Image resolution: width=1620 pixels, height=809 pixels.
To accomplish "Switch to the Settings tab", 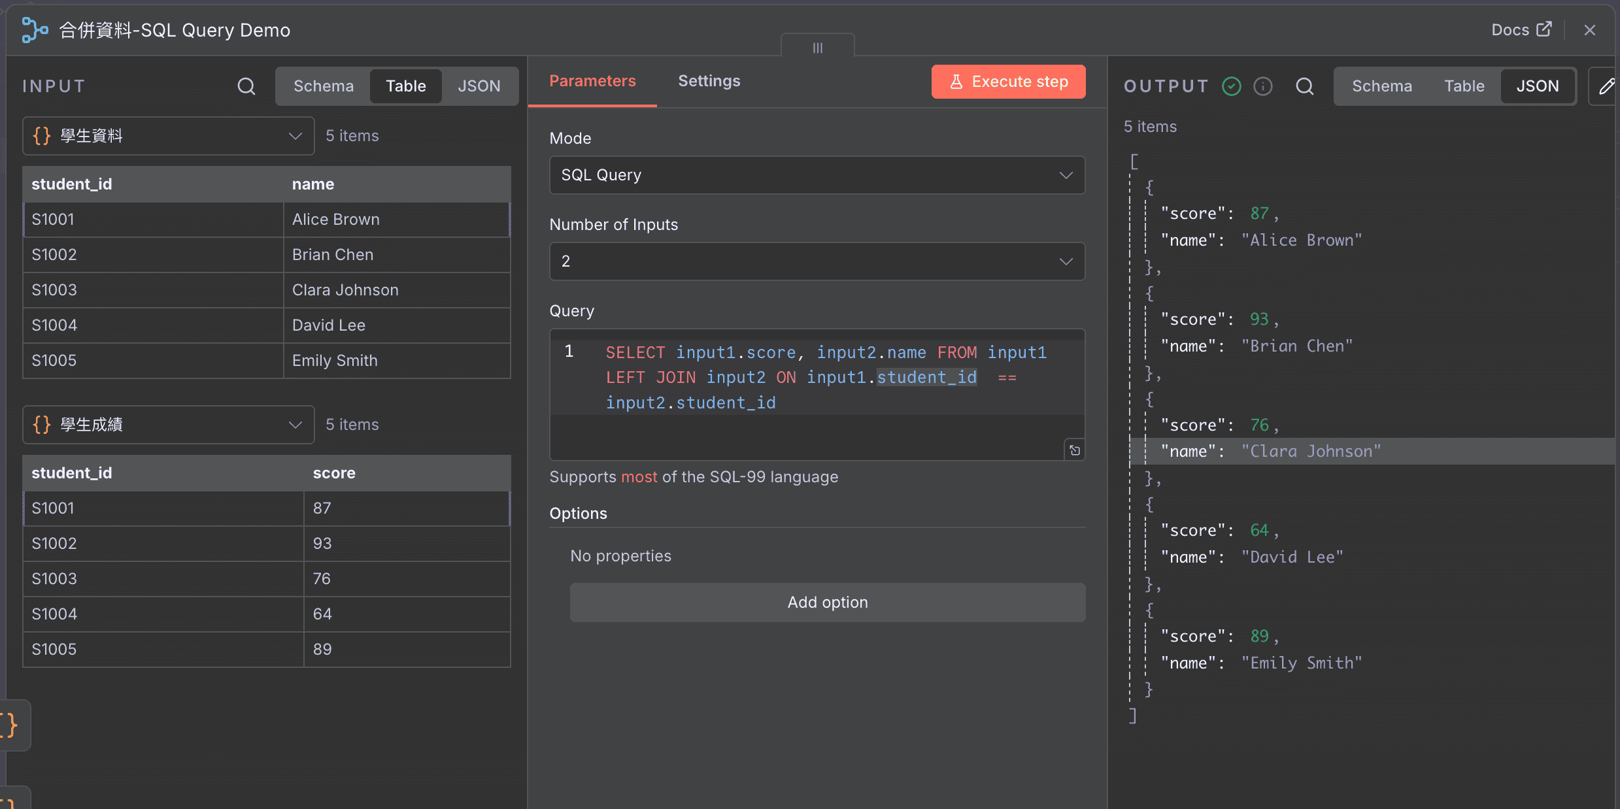I will tap(709, 80).
